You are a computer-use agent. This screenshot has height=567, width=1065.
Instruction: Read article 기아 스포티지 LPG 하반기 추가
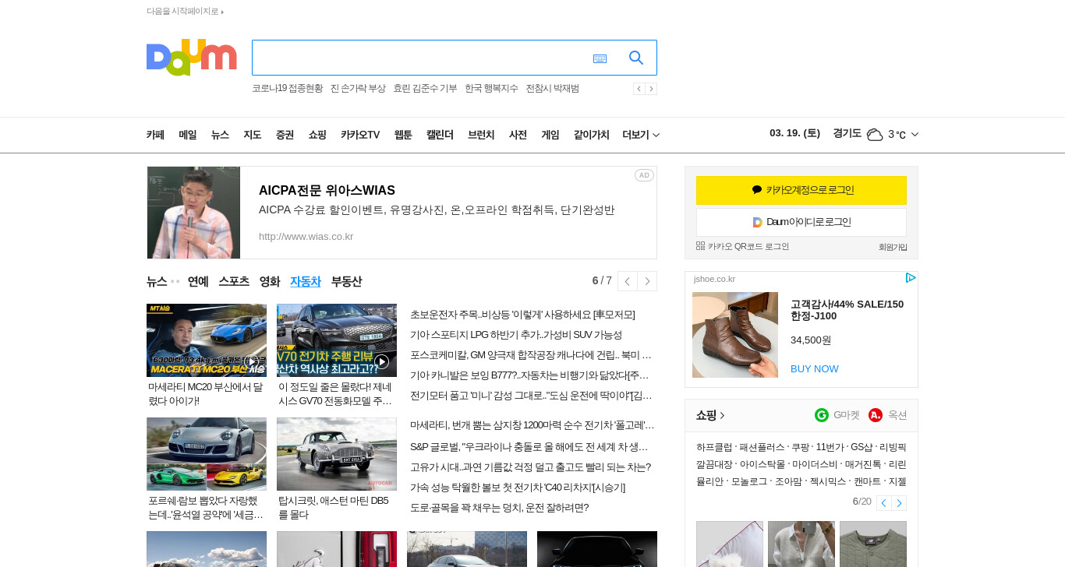point(516,335)
